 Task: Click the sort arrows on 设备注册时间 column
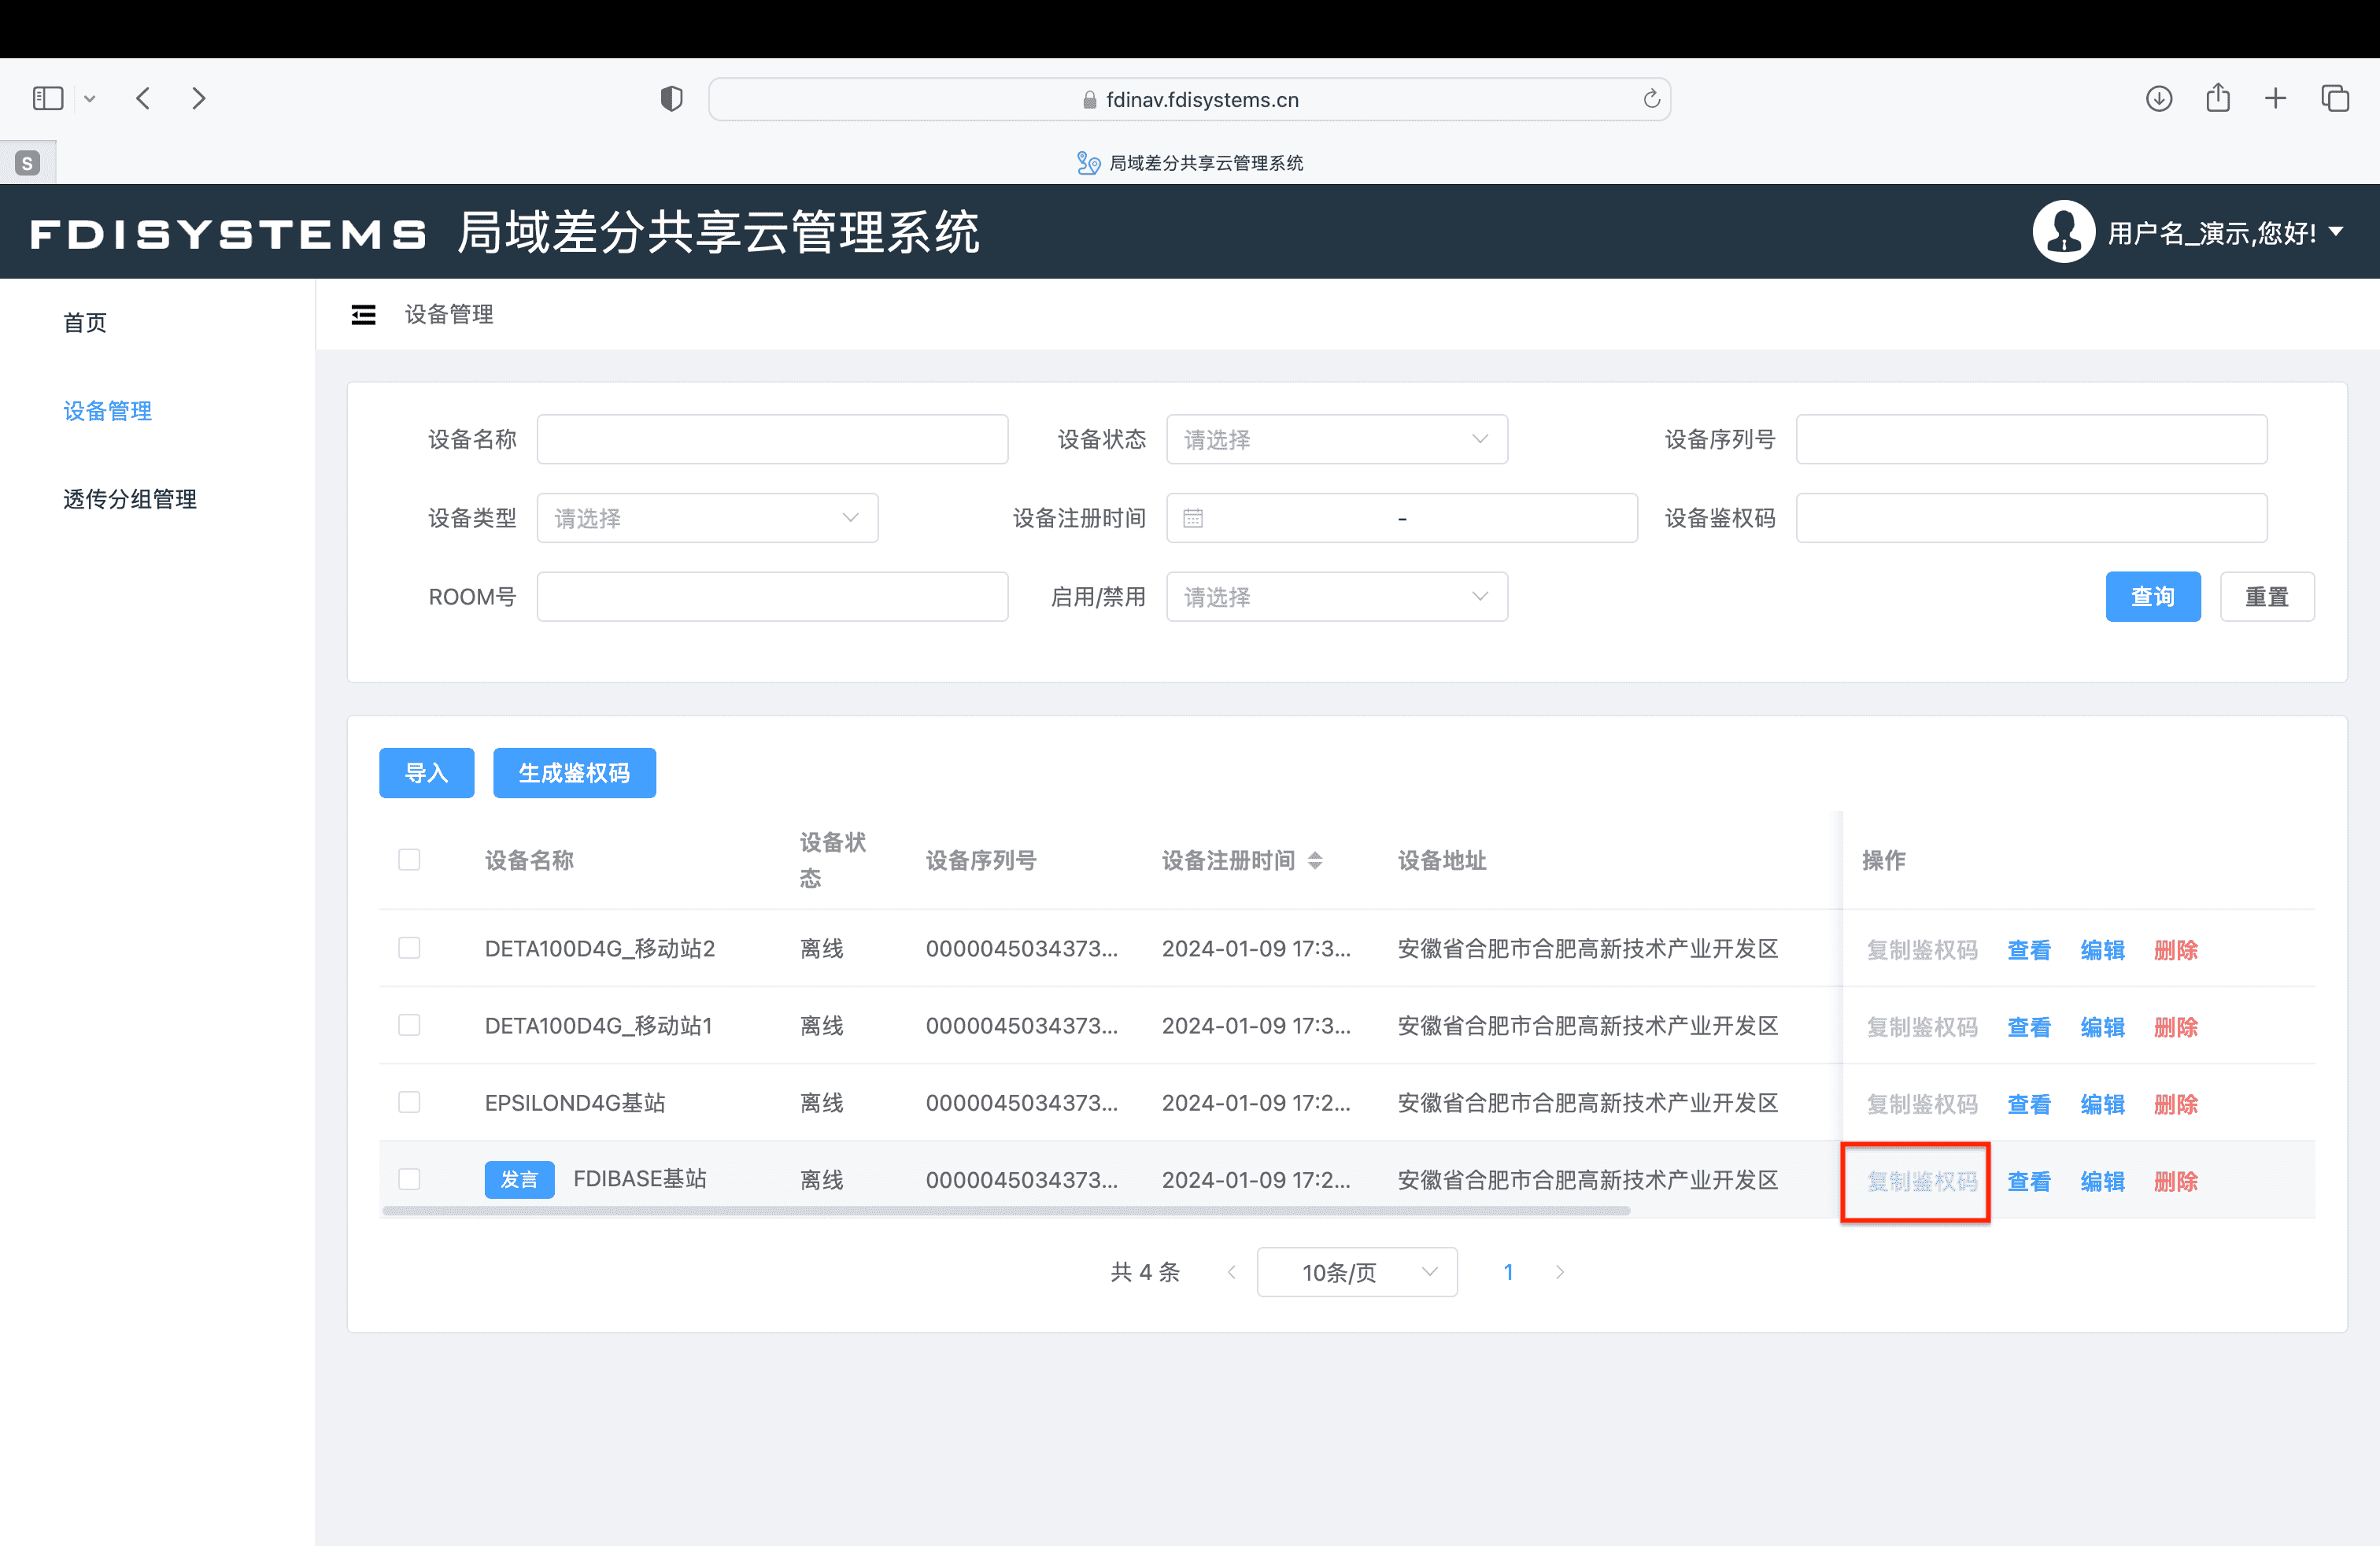tap(1315, 860)
